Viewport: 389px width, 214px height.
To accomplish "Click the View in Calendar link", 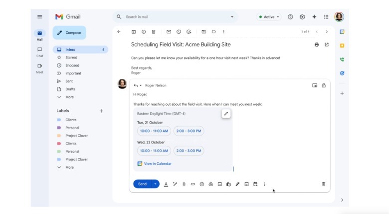I will point(155,163).
